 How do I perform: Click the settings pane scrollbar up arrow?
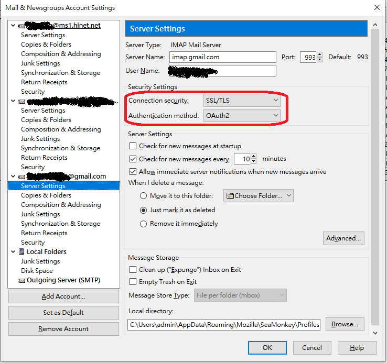375,25
